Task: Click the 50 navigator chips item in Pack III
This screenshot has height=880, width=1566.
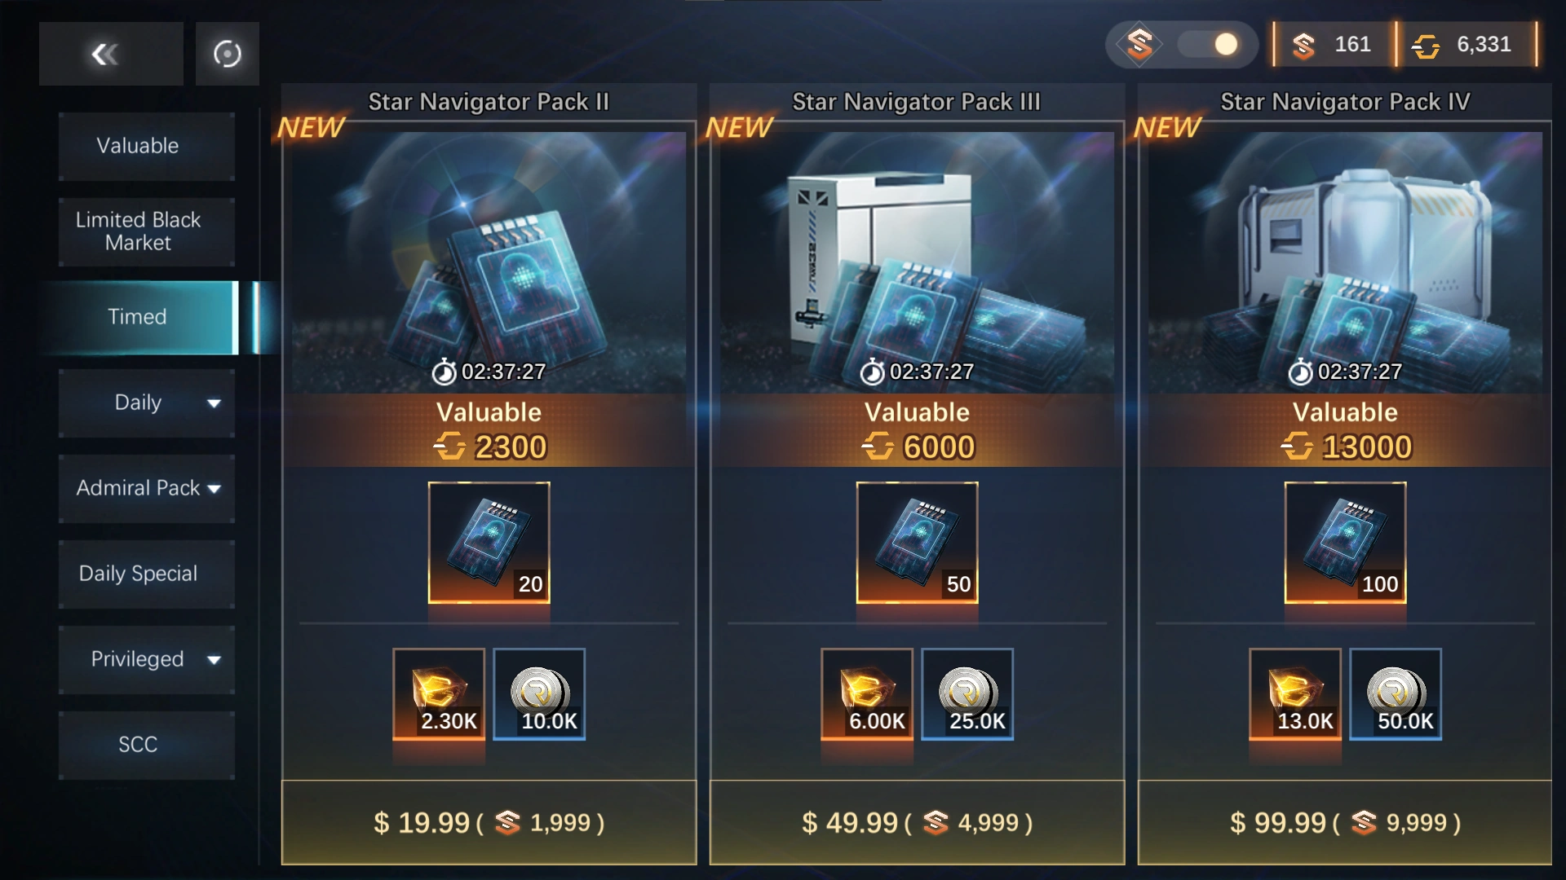Action: click(x=917, y=543)
